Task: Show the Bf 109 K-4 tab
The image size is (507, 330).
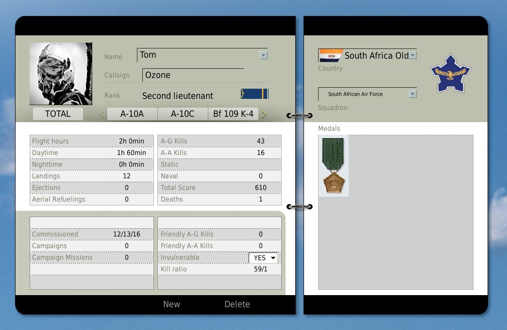Action: 233,114
